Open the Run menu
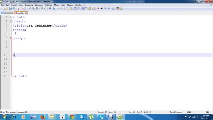Screen dimensions: 213x120 click(x=63, y=5)
